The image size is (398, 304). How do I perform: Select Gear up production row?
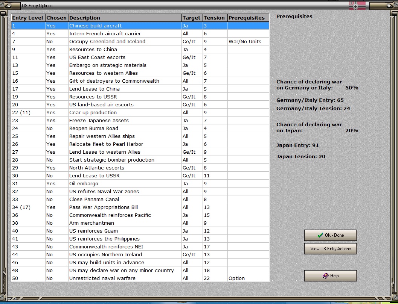[140, 112]
